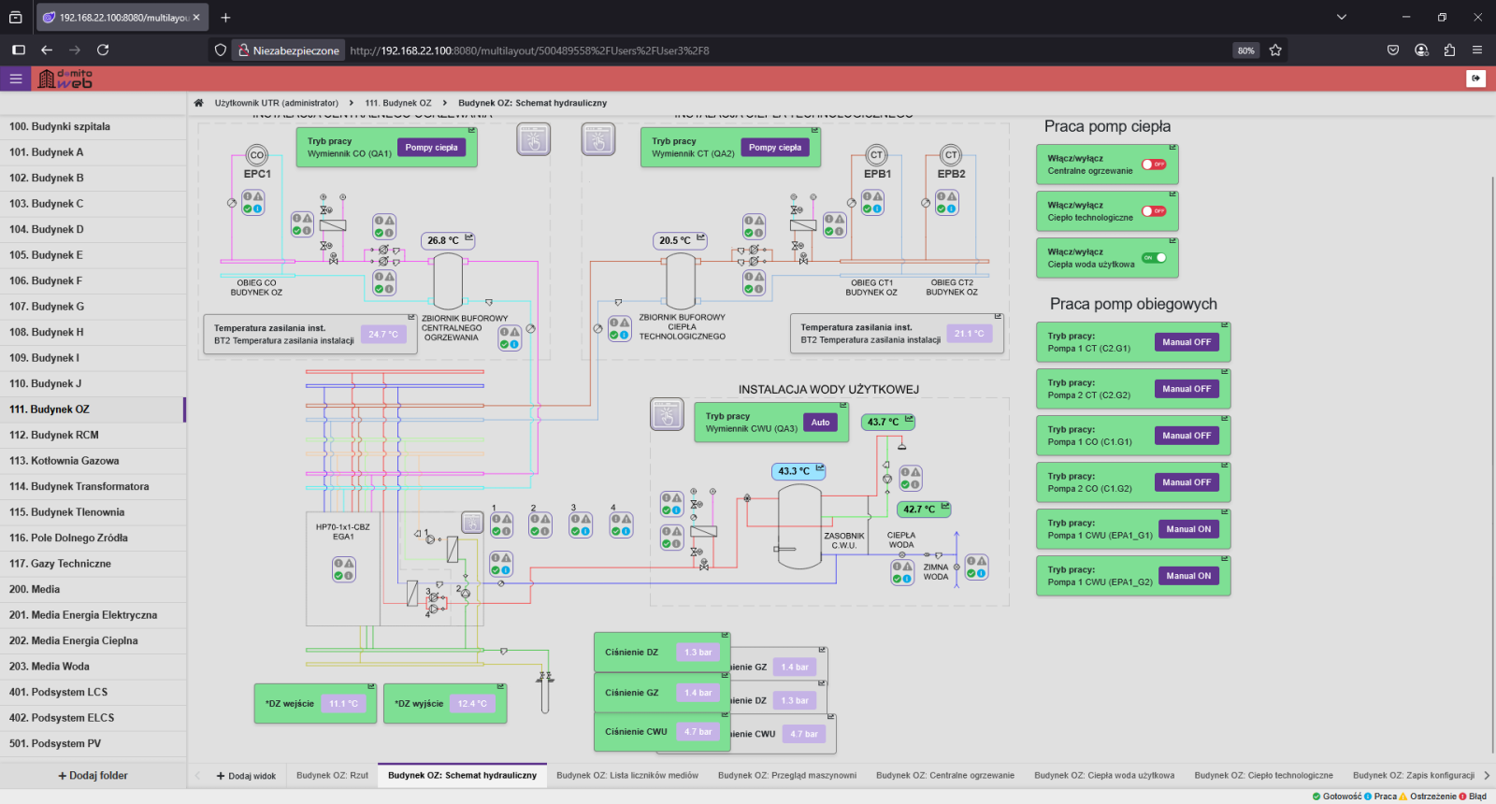Turn off the Ciepła woda użytkowa switch
The image size is (1496, 804).
pos(1154,258)
